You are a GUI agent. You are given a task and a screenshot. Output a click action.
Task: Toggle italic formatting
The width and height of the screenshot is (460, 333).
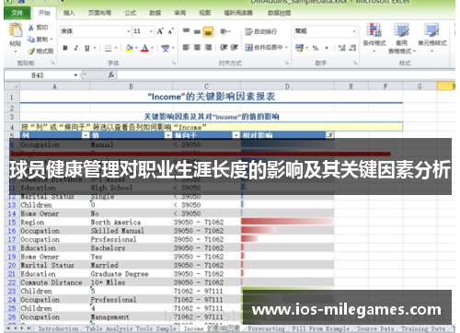[x=75, y=48]
